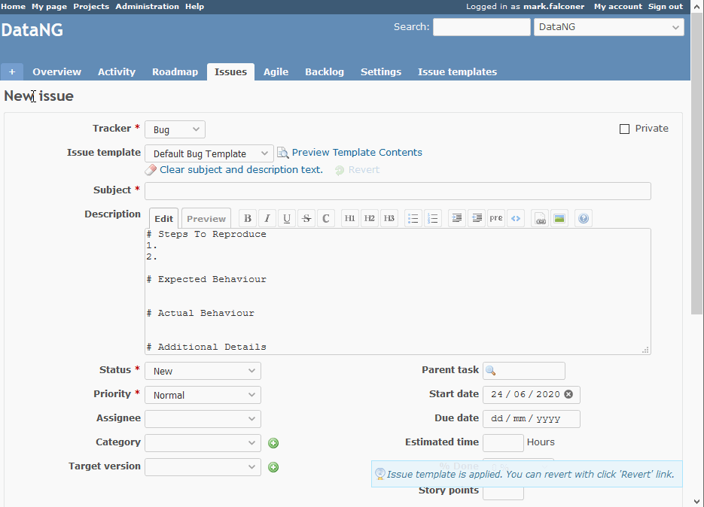
Task: Insert Heading 2 with H2 button
Action: 370,218
